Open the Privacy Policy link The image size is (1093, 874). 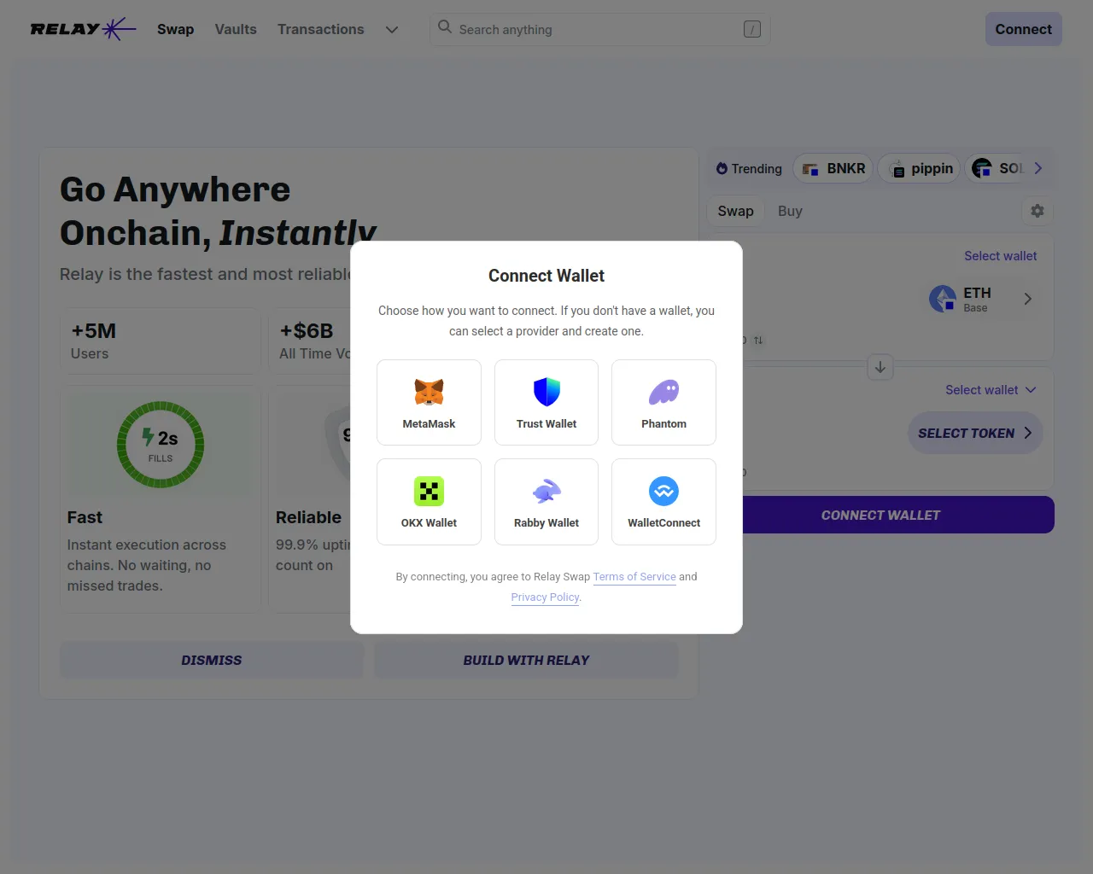545,597
